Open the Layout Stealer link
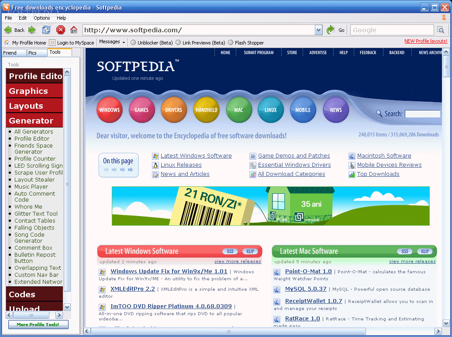The width and height of the screenshot is (452, 337). (35, 179)
